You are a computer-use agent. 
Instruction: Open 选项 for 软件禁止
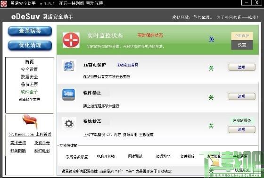click(242, 96)
